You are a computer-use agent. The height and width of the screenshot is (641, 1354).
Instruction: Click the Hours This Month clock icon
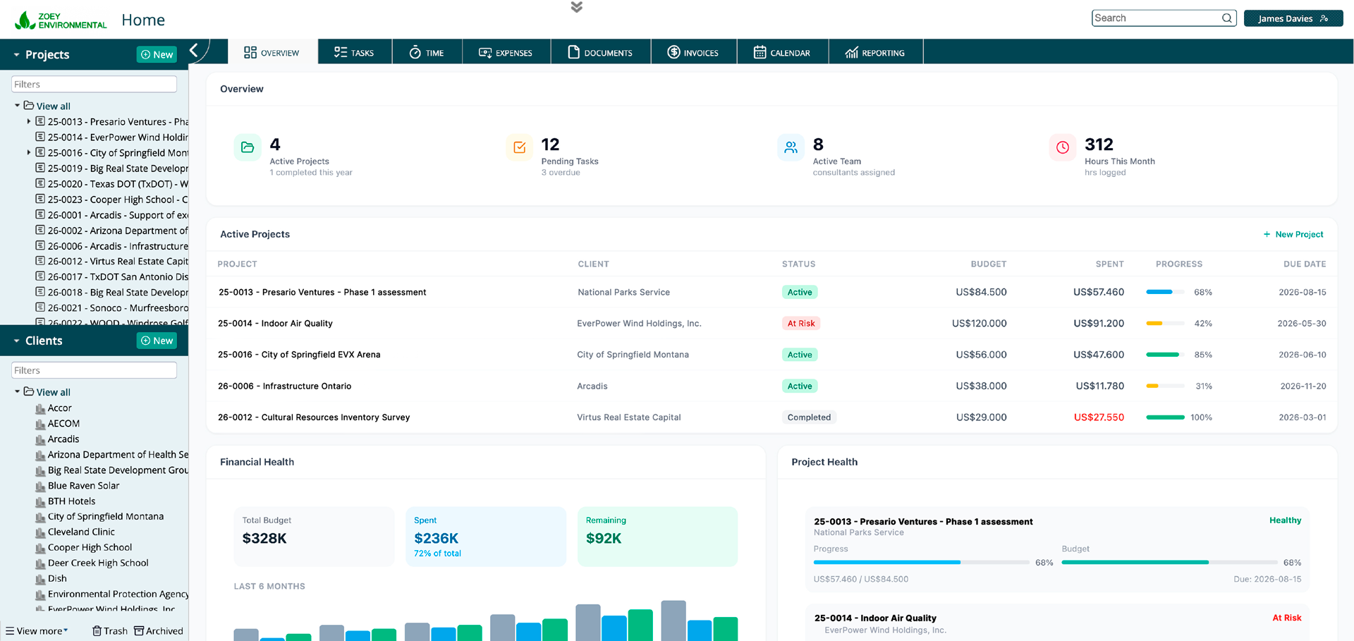click(1063, 147)
